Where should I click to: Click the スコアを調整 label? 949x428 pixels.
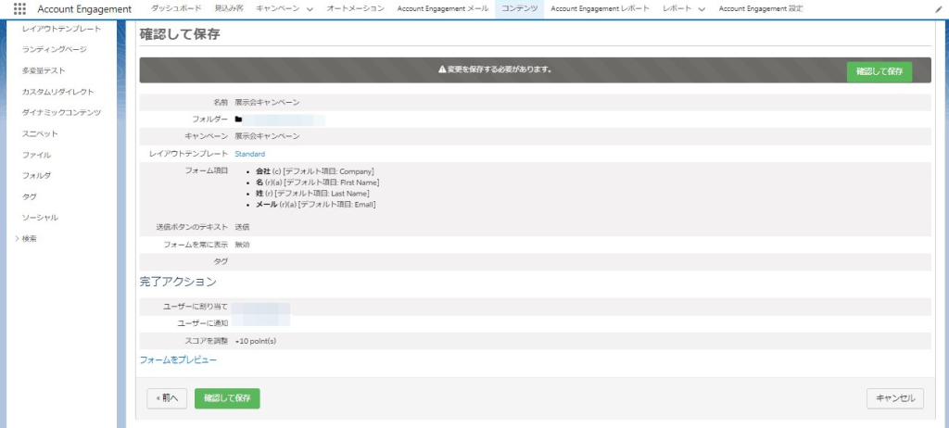tap(207, 341)
